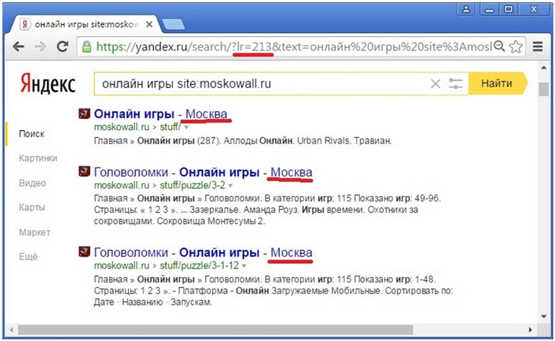Select Поиск in the left sidebar
The image size is (555, 341).
pyautogui.click(x=31, y=134)
